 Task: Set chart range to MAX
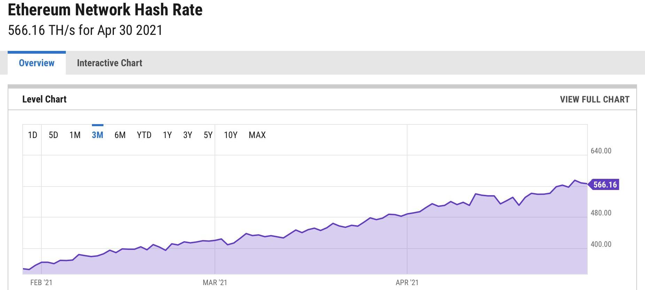[x=257, y=135]
